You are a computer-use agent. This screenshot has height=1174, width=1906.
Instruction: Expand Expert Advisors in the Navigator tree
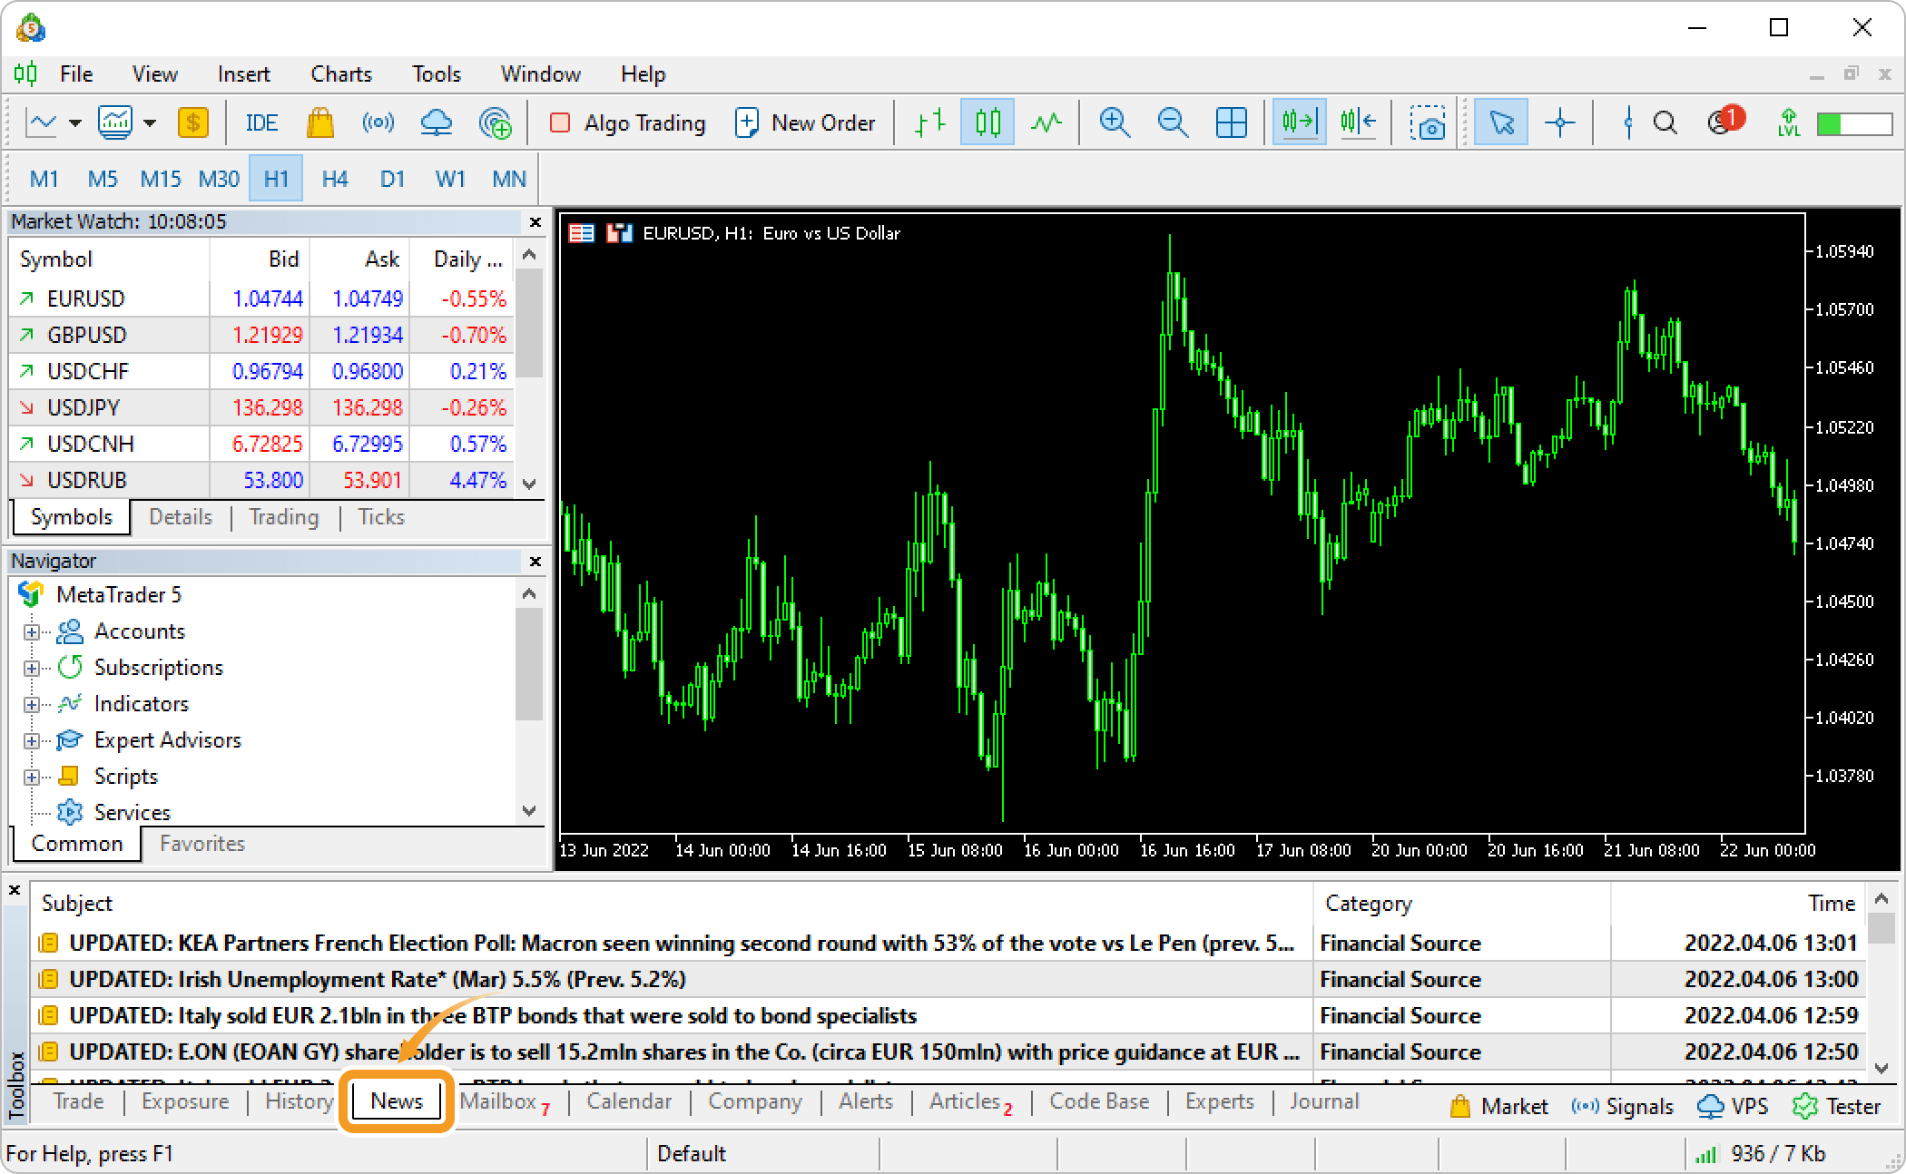32,739
